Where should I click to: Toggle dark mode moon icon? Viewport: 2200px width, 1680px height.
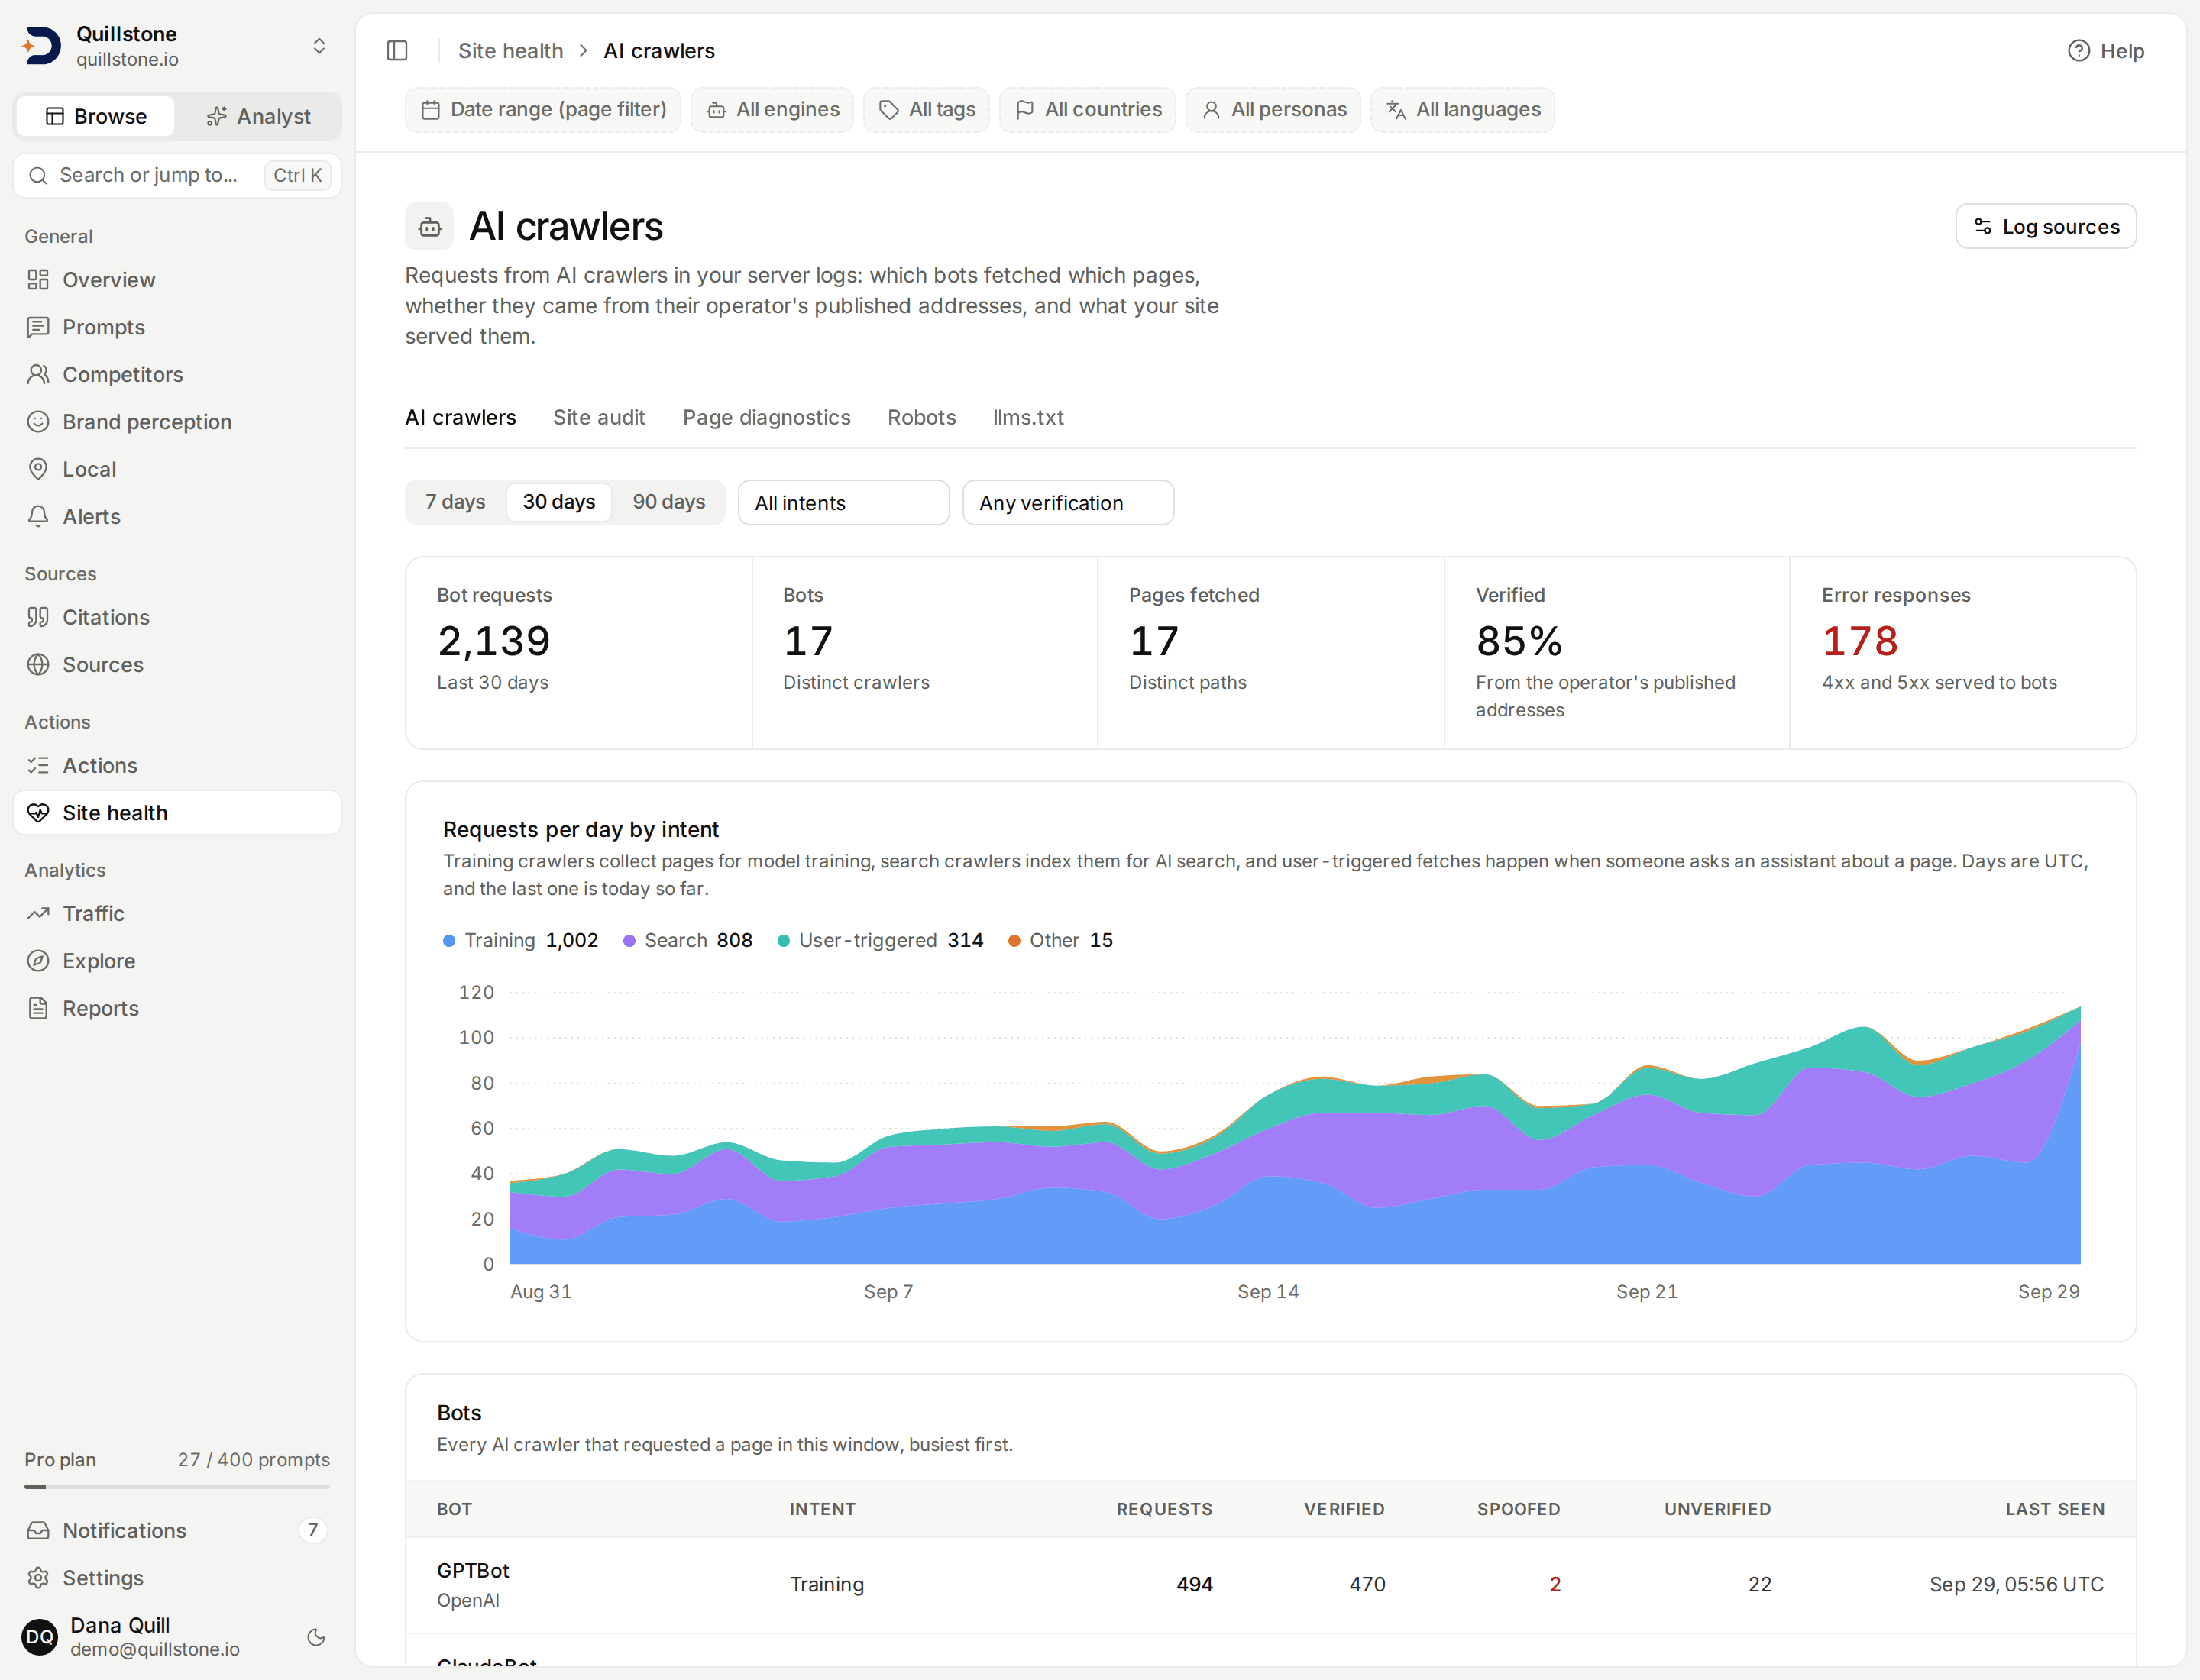pos(316,1637)
